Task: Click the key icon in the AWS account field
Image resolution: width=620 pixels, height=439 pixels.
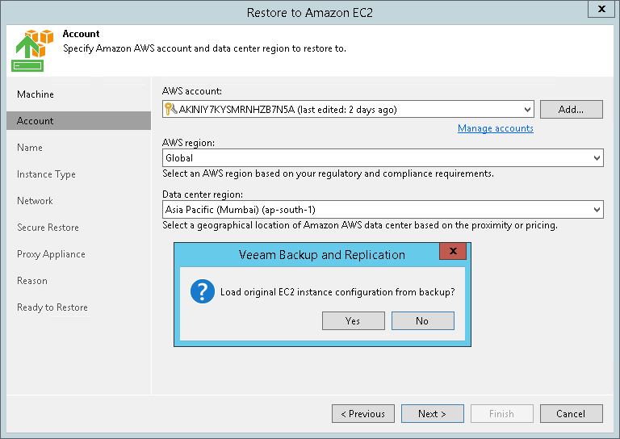Action: click(x=170, y=109)
